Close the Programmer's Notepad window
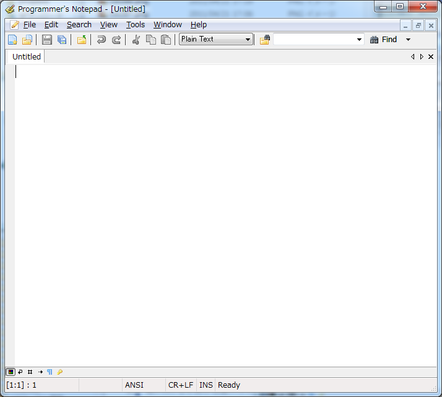442x397 pixels. point(423,7)
